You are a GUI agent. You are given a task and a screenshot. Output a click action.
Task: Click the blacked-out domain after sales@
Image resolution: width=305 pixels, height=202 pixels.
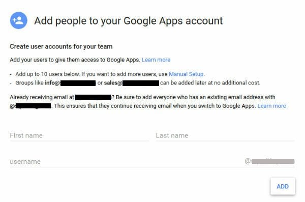(x=141, y=83)
